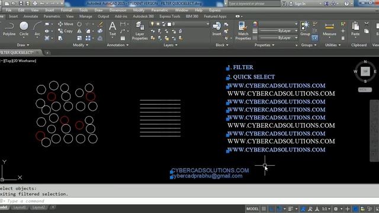Viewport: 379px width, 213px height.
Task: Open the Dimension menu
Action: click(x=118, y=10)
